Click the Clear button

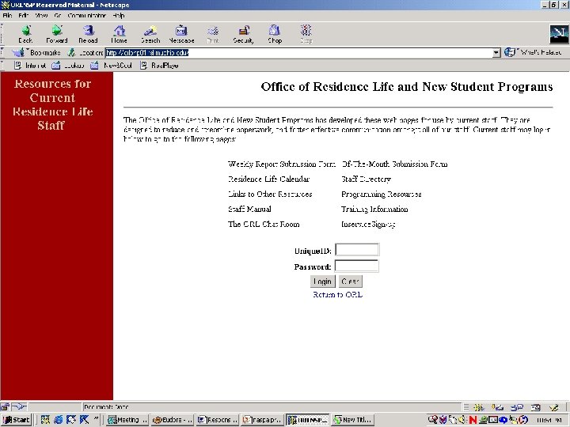[x=351, y=282]
